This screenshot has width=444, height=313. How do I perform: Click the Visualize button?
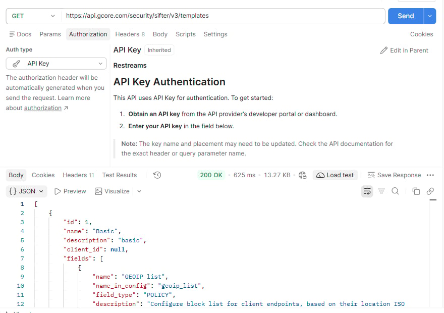[x=112, y=191]
